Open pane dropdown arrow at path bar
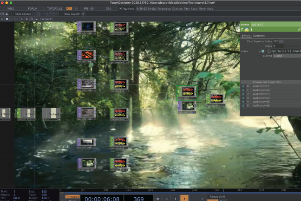 [2, 19]
